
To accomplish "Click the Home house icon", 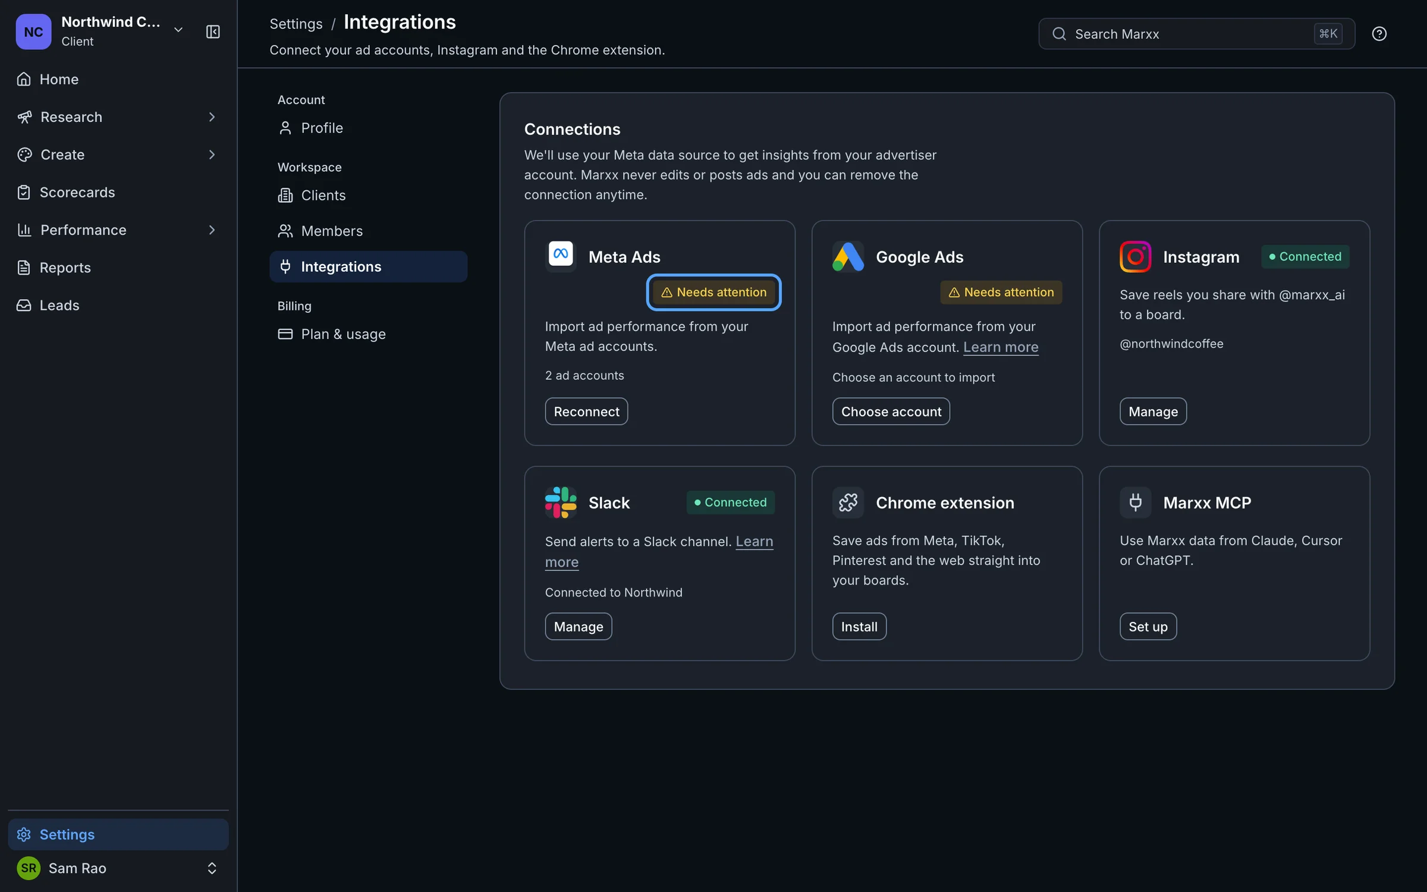I will [24, 79].
